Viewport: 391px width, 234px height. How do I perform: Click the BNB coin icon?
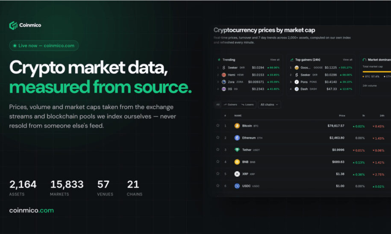(x=237, y=162)
